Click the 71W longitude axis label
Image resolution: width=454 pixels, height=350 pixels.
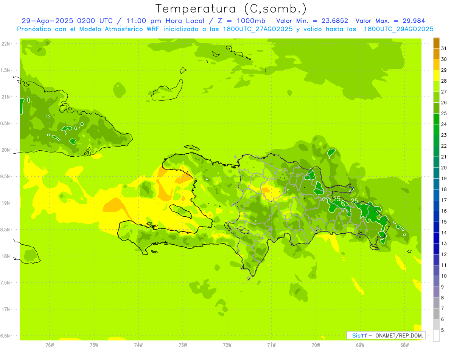(x=271, y=345)
